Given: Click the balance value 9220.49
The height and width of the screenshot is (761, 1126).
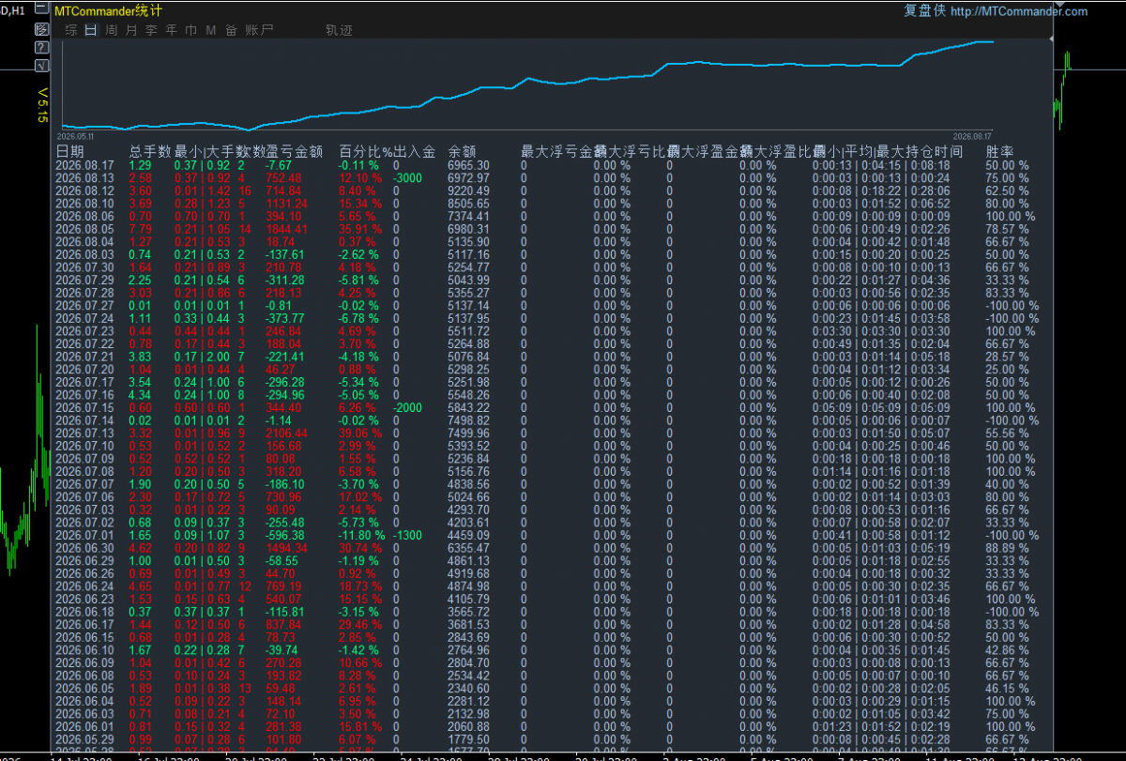Looking at the screenshot, I should coord(469,190).
